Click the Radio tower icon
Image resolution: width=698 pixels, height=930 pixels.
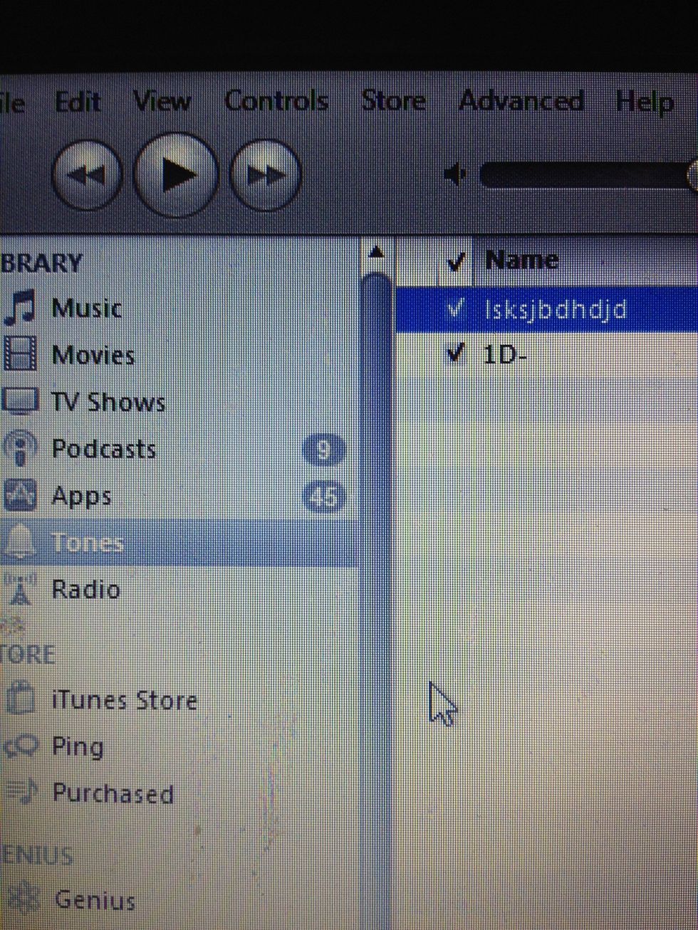click(x=19, y=590)
